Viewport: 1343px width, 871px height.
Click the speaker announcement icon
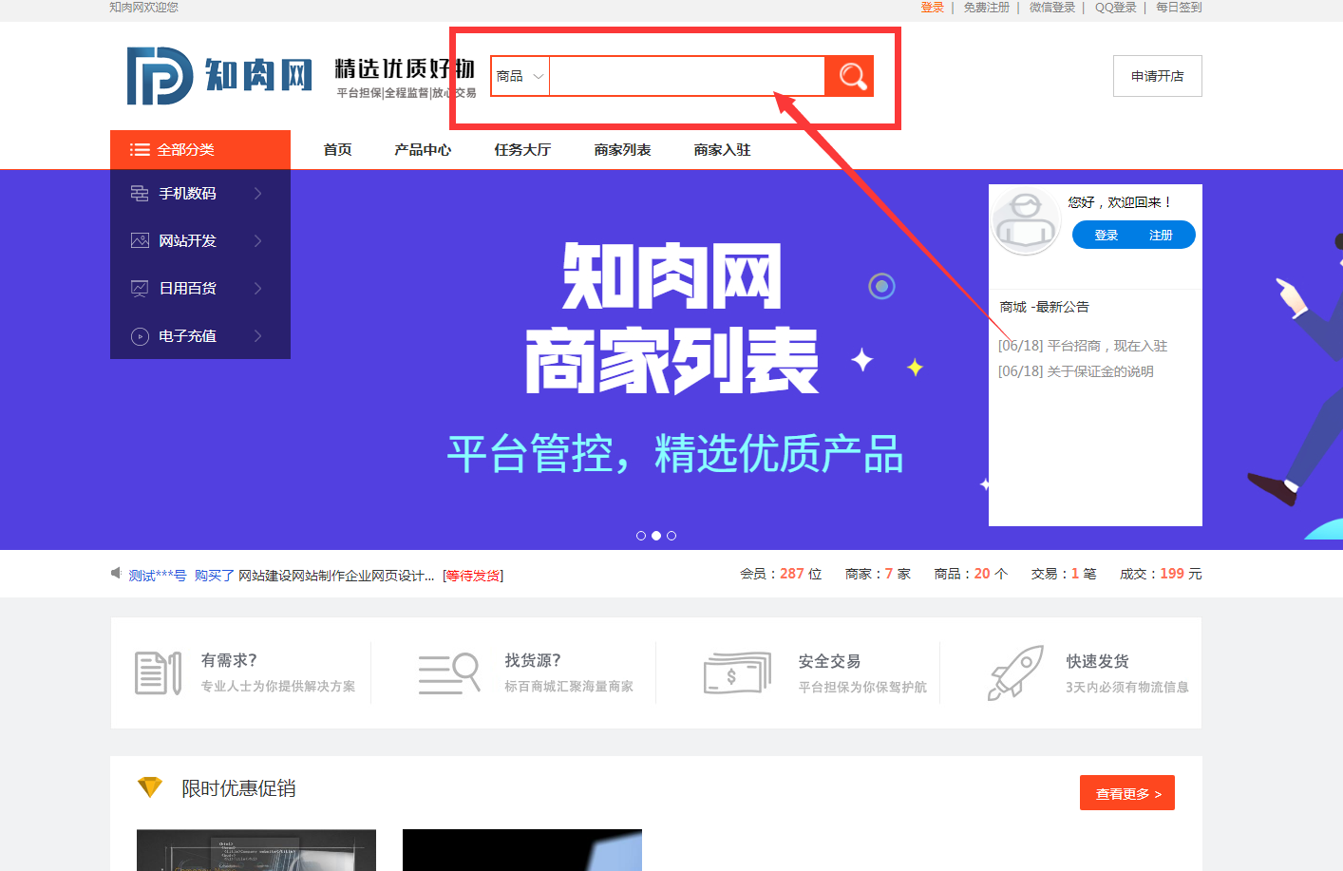116,573
